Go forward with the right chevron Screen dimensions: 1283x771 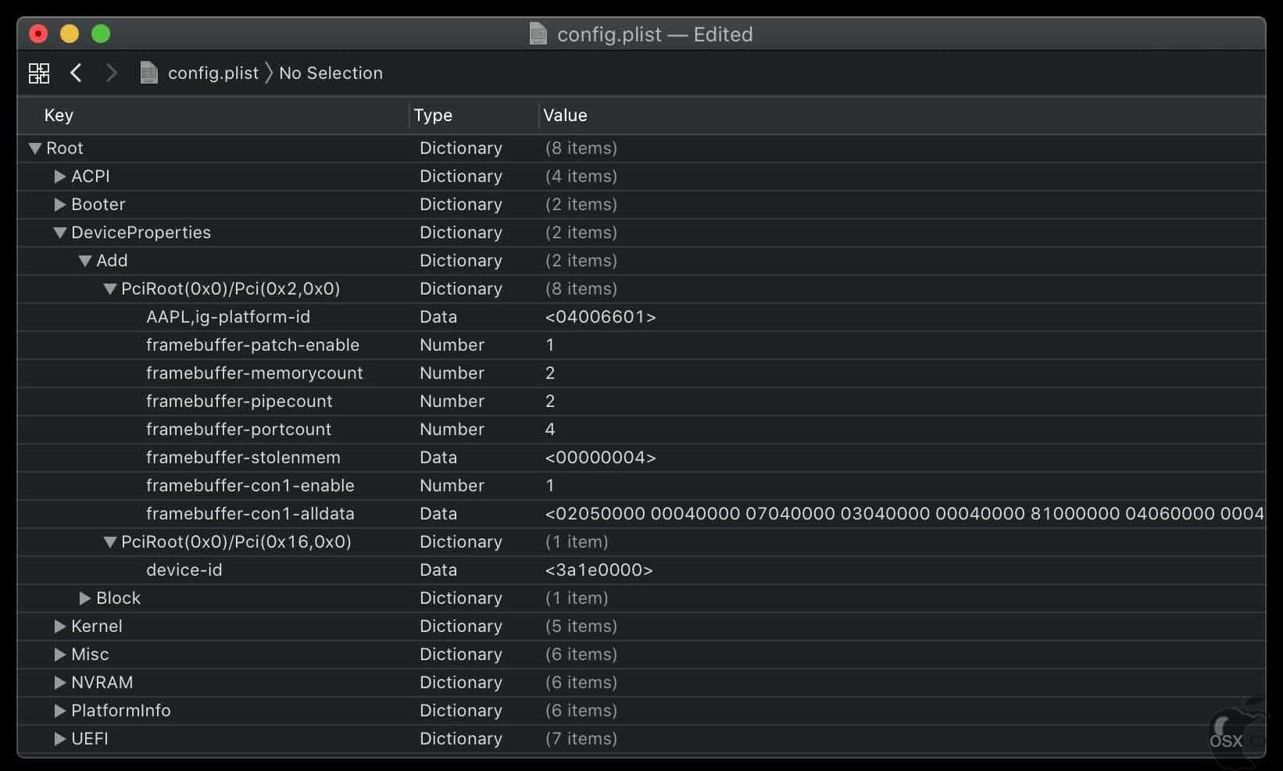(111, 73)
